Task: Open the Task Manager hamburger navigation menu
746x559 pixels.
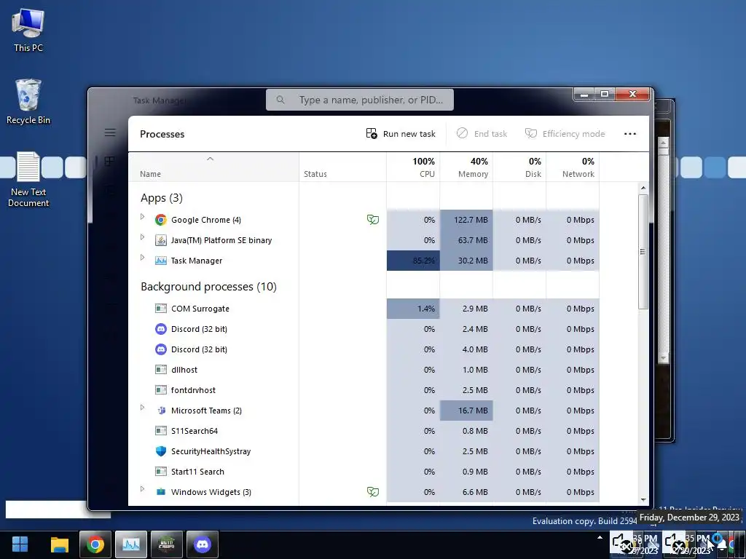Action: point(110,132)
